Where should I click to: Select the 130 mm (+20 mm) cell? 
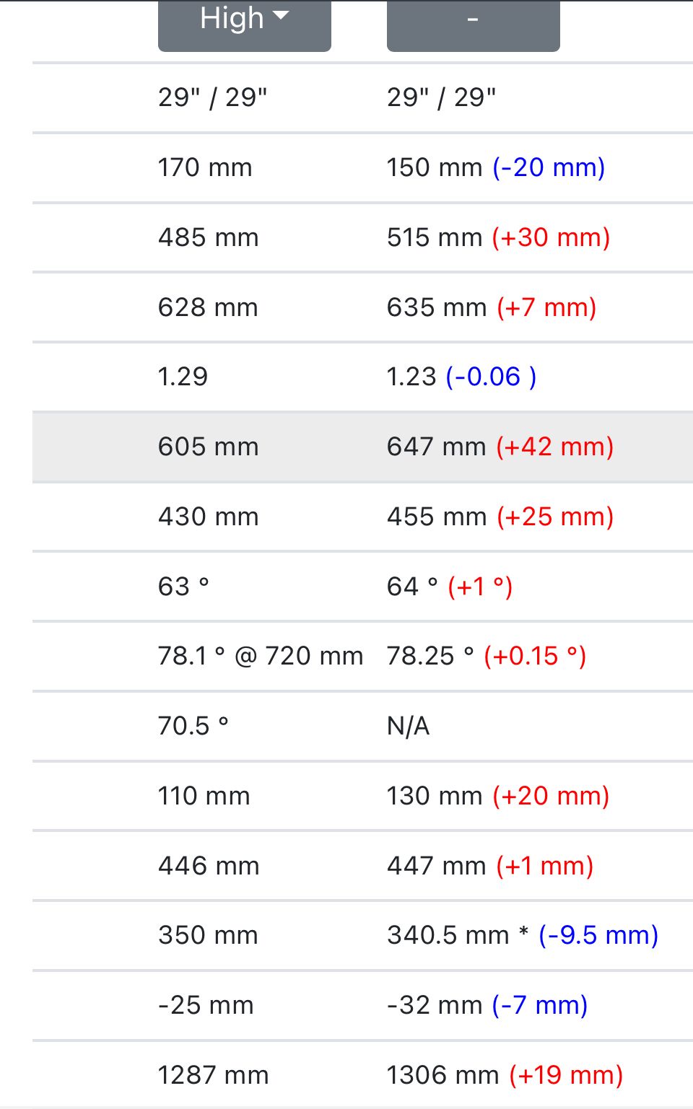497,796
